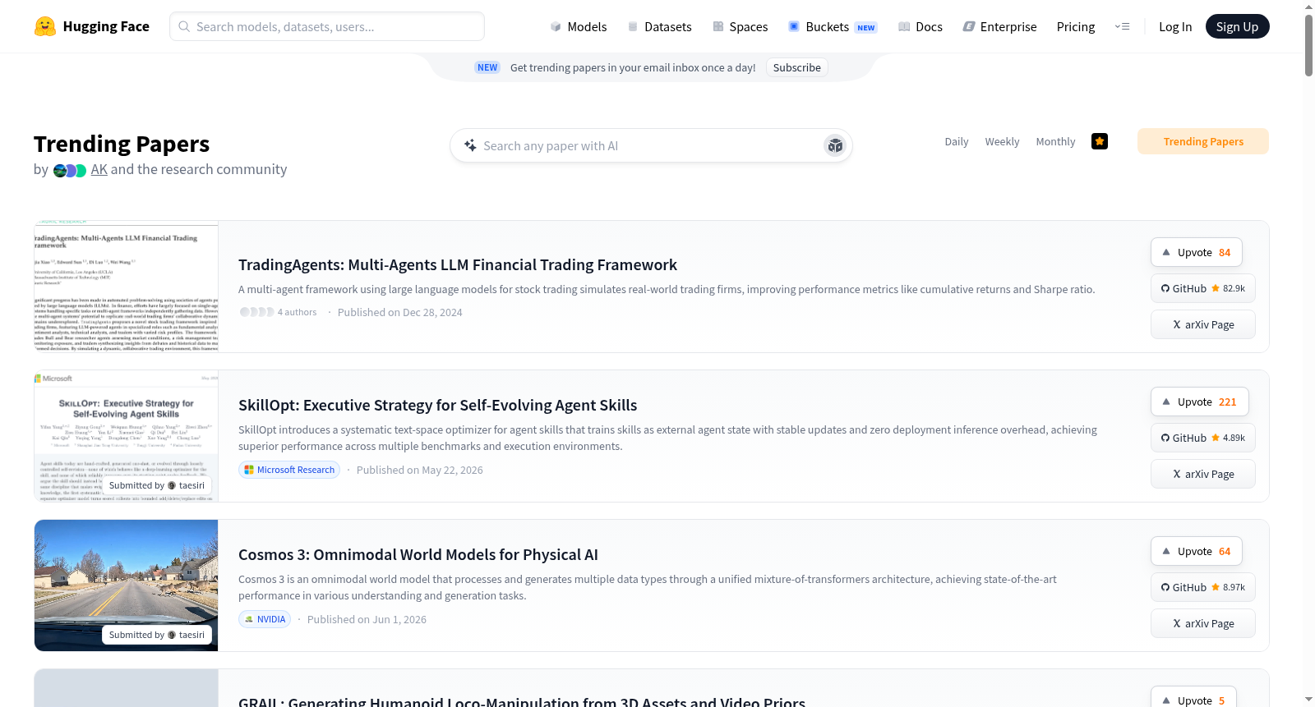
Task: Open the SkillOpt paper thumbnail
Action: (126, 436)
